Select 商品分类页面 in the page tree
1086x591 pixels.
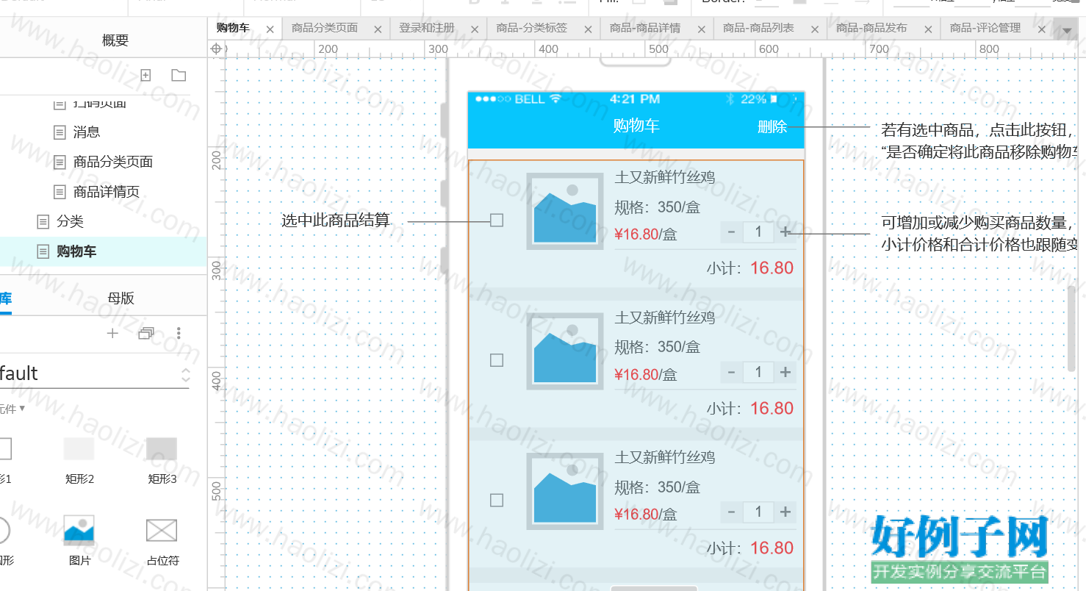pos(113,162)
